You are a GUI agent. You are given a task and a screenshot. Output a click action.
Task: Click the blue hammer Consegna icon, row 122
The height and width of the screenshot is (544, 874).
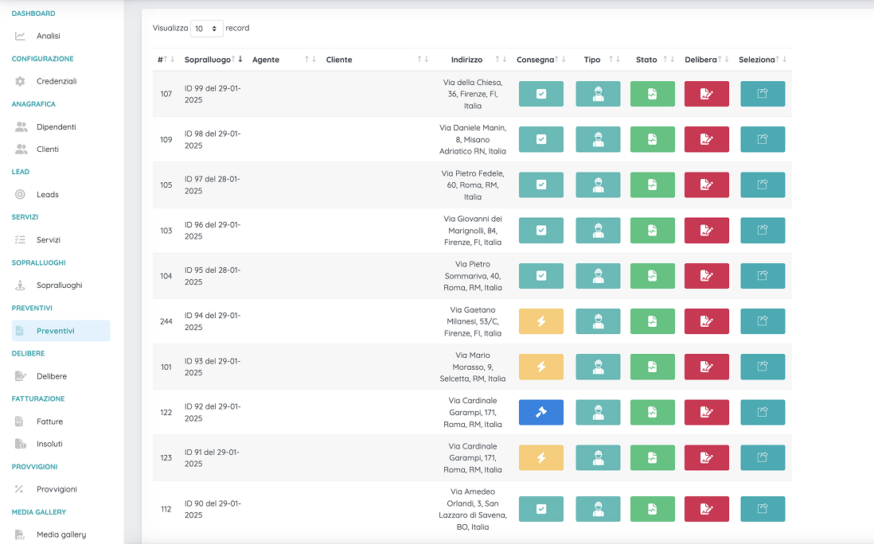click(x=540, y=412)
